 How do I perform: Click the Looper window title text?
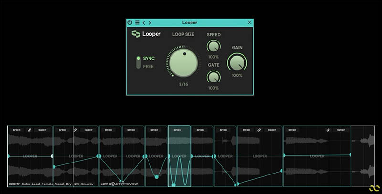[x=190, y=22]
